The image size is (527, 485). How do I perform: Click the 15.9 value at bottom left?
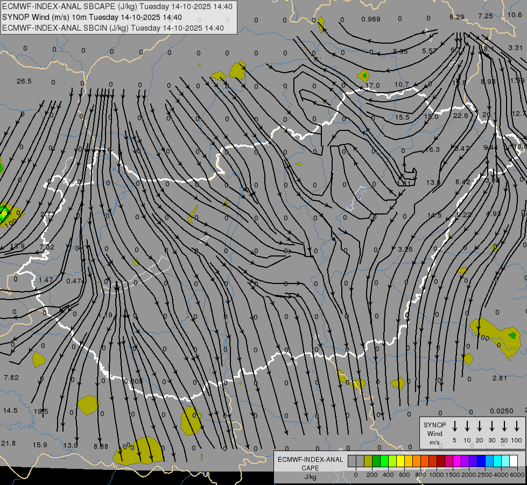40,445
